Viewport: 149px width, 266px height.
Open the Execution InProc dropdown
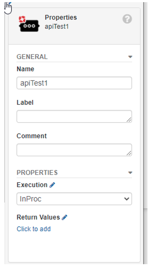[74, 199]
